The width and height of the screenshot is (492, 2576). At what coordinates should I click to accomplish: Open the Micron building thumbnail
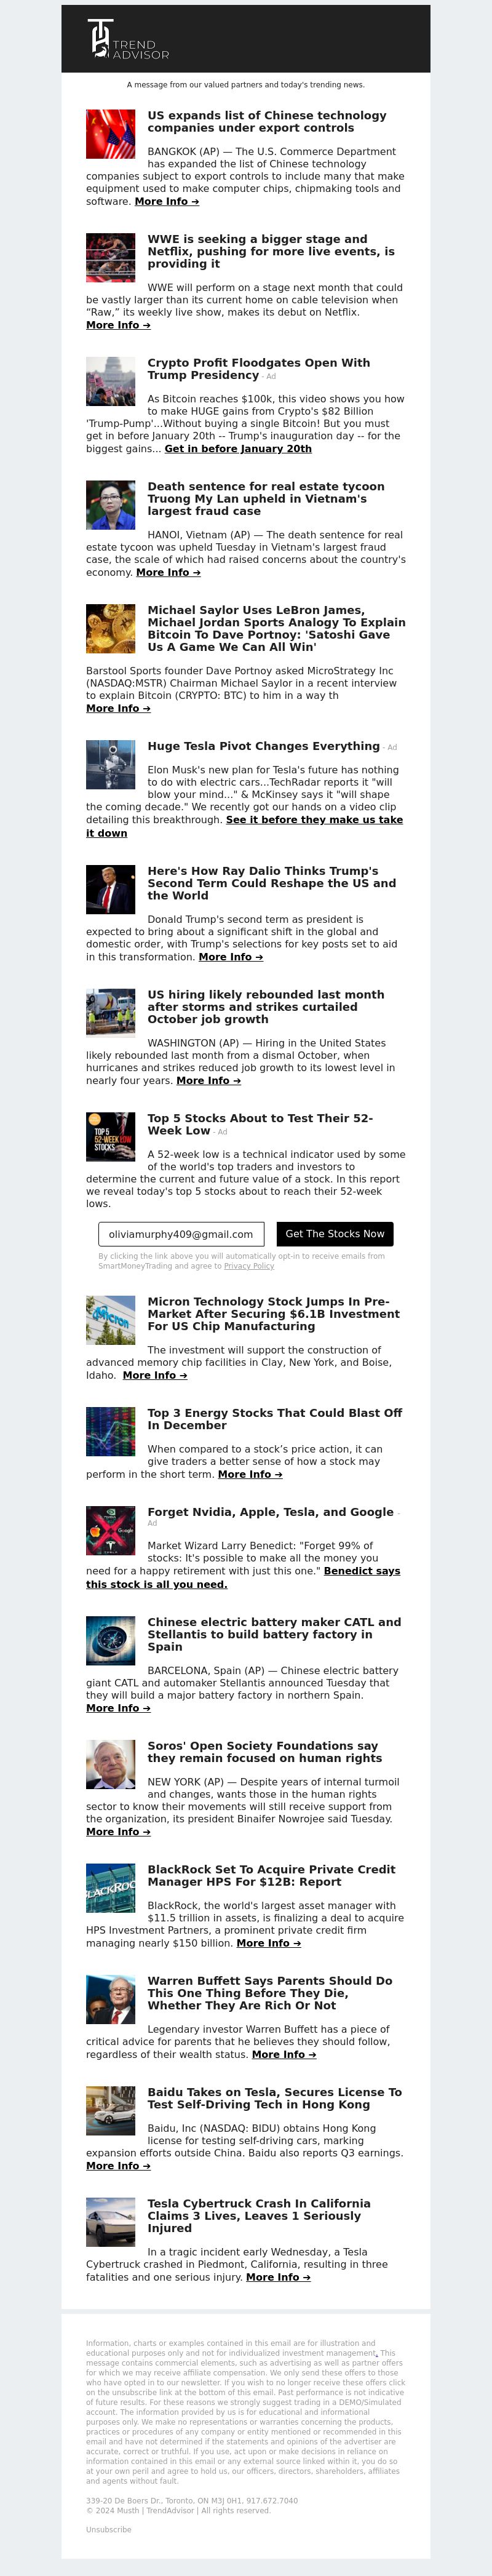pyautogui.click(x=110, y=1320)
